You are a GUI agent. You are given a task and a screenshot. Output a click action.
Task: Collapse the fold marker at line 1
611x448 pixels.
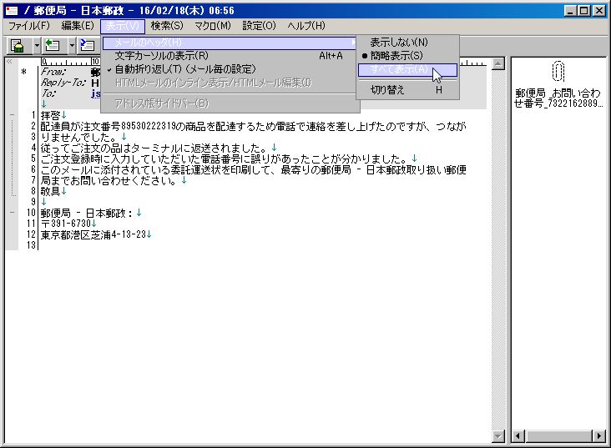point(12,115)
